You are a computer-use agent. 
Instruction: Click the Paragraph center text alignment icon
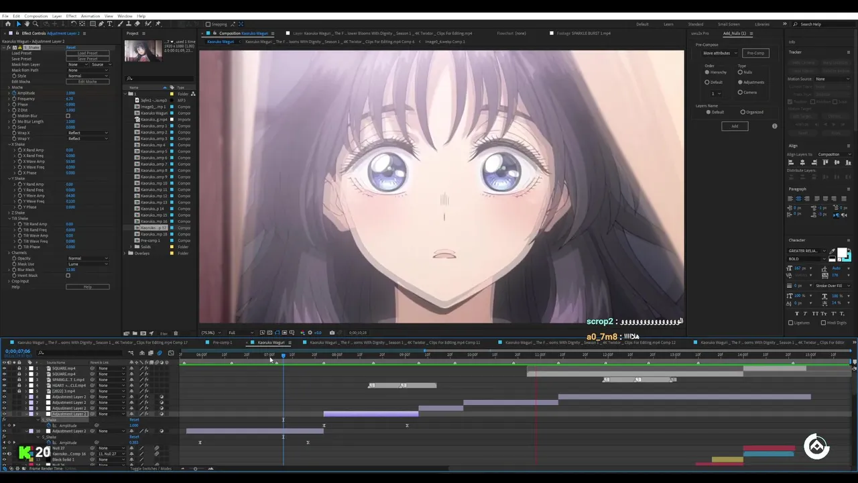798,199
